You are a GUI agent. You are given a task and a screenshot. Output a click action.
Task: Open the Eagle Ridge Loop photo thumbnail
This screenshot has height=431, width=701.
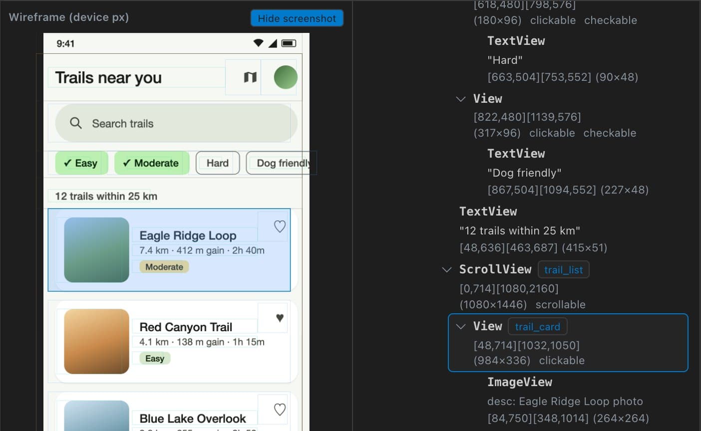[x=96, y=250]
